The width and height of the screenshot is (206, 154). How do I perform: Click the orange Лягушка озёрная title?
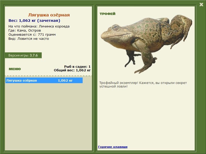pos(49,15)
